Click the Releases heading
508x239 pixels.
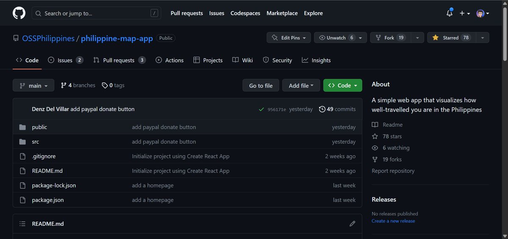(384, 200)
